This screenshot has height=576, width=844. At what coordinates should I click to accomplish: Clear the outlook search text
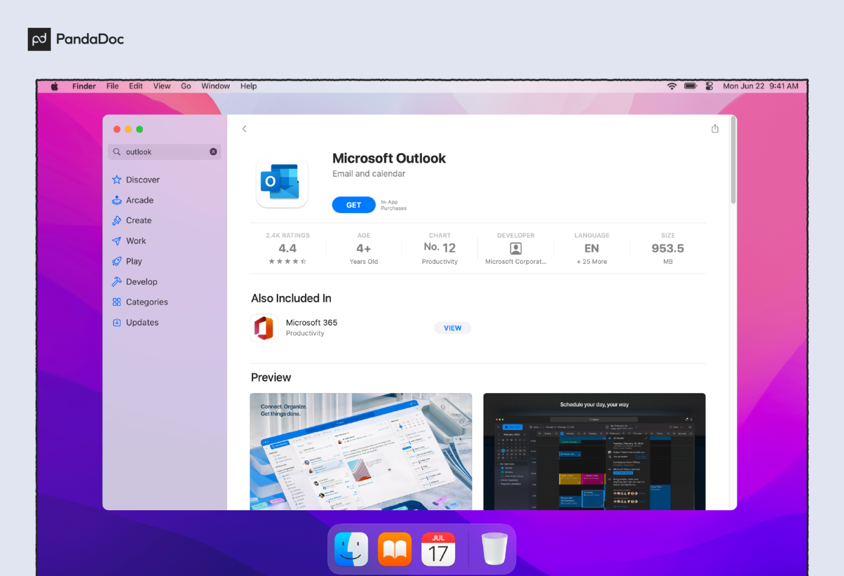pos(213,152)
